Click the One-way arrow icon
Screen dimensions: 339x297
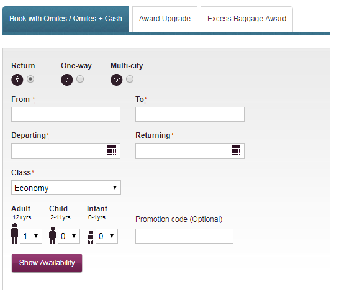[67, 80]
